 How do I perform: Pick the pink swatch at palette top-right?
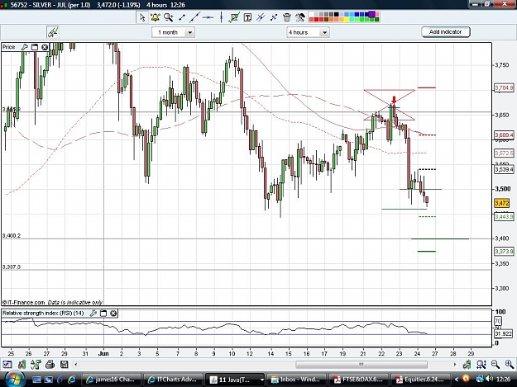377,15
